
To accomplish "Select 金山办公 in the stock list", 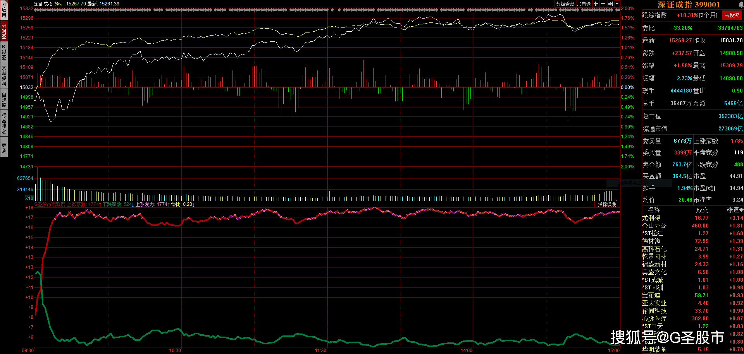I will [654, 226].
